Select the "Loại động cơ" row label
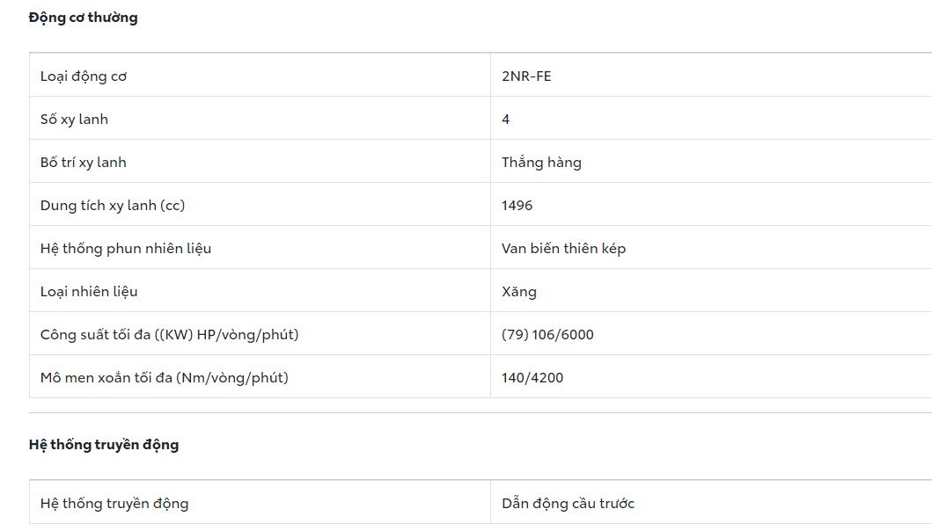The width and height of the screenshot is (932, 531). pos(84,76)
